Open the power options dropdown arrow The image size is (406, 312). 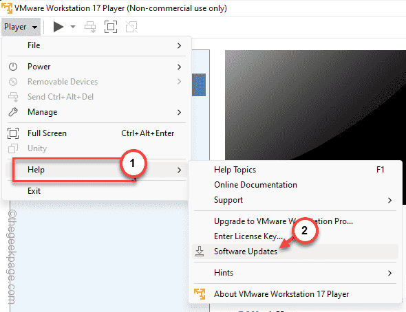73,27
